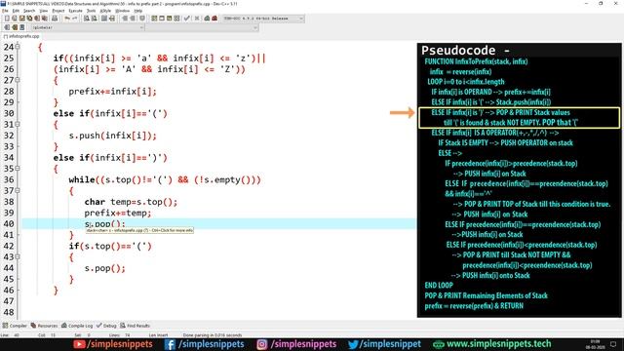Open the Project menu
Image resolution: width=624 pixels, height=351 pixels.
pos(58,11)
